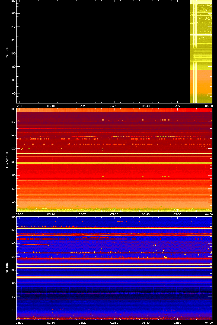The height and width of the screenshot is (325, 217).
Task: Click the 04:00 time label below Learmonth plot
Action: pos(209,214)
